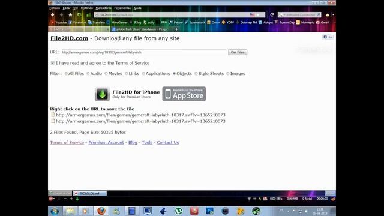This screenshot has height=216, width=384.
Task: Open the Abbyss bookmark
Action: 266,23
